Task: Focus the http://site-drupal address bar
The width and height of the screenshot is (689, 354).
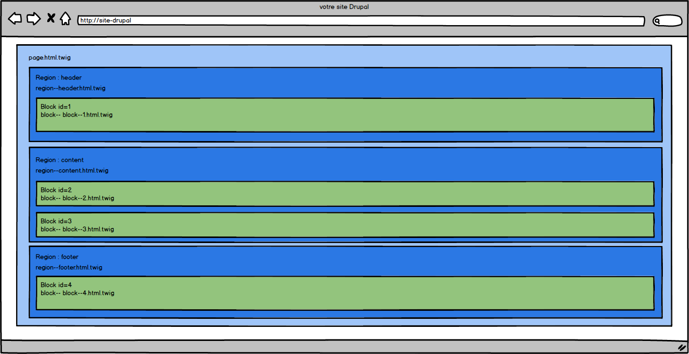Action: [x=361, y=21]
